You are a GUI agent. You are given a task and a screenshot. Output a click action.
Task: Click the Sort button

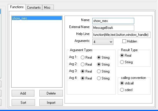[23, 103]
